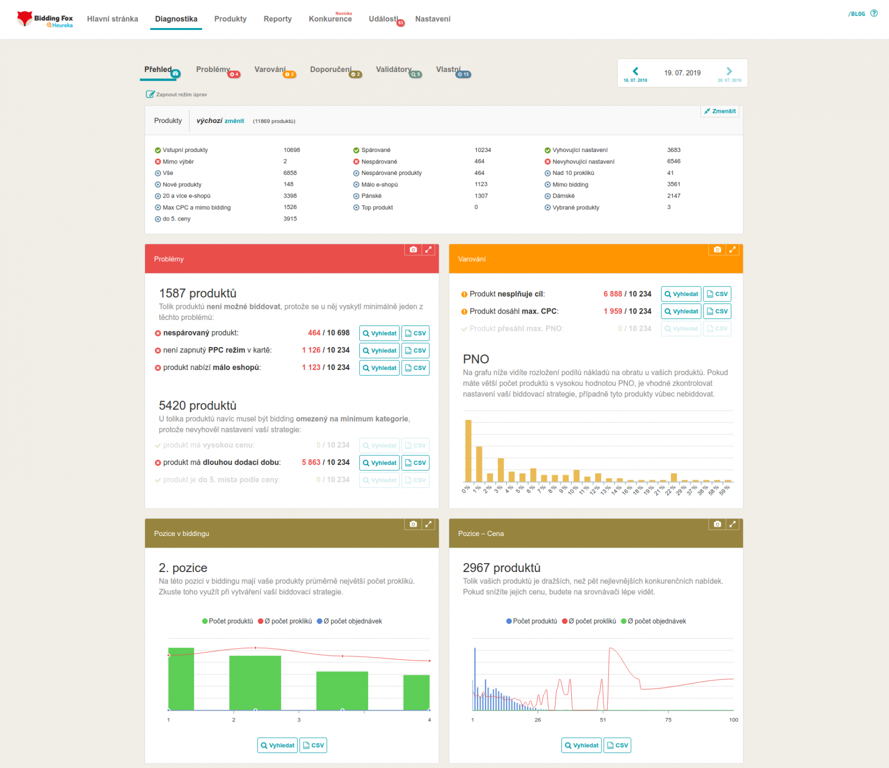The height and width of the screenshot is (768, 889).
Task: Click the Události notification badge
Action: point(400,23)
